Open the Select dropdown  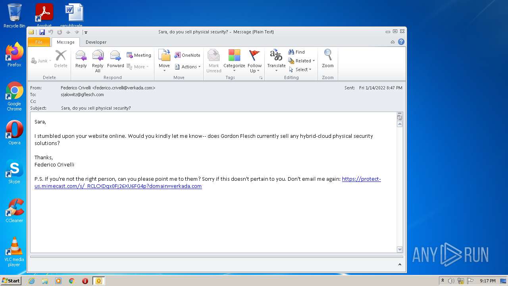point(300,70)
